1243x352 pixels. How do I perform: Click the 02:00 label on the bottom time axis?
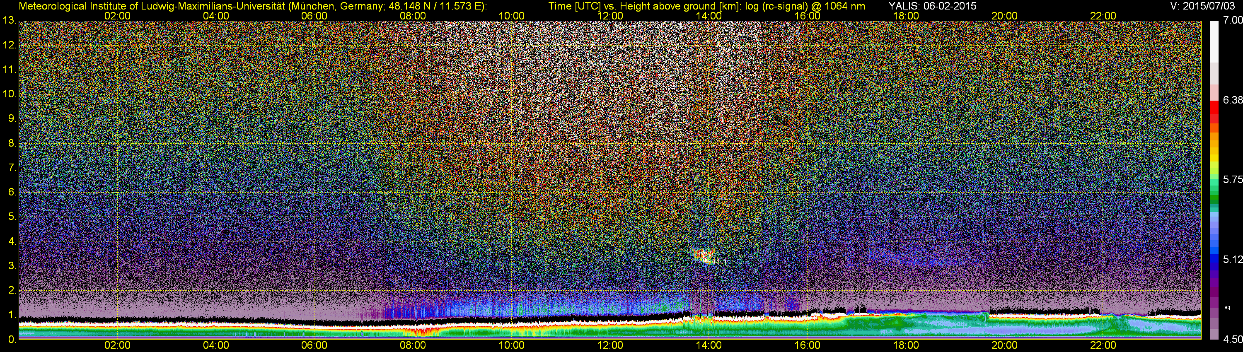coord(117,345)
